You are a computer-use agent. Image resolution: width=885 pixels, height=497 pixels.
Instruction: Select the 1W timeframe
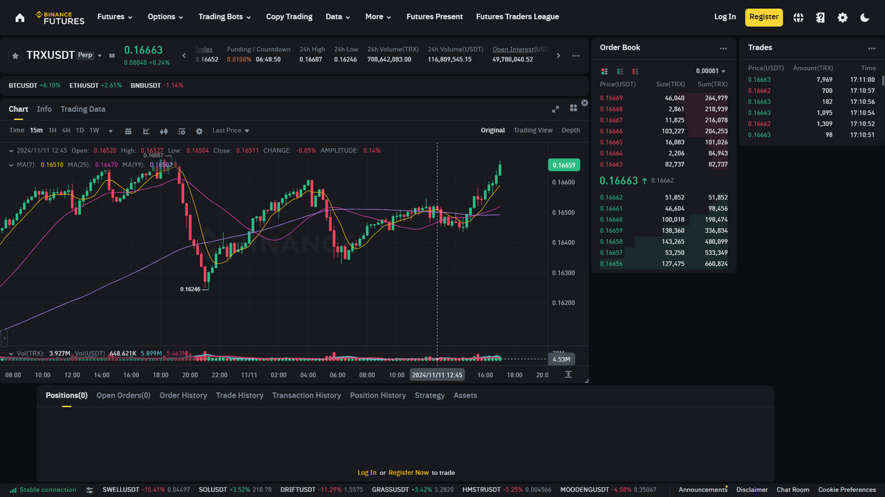95,130
